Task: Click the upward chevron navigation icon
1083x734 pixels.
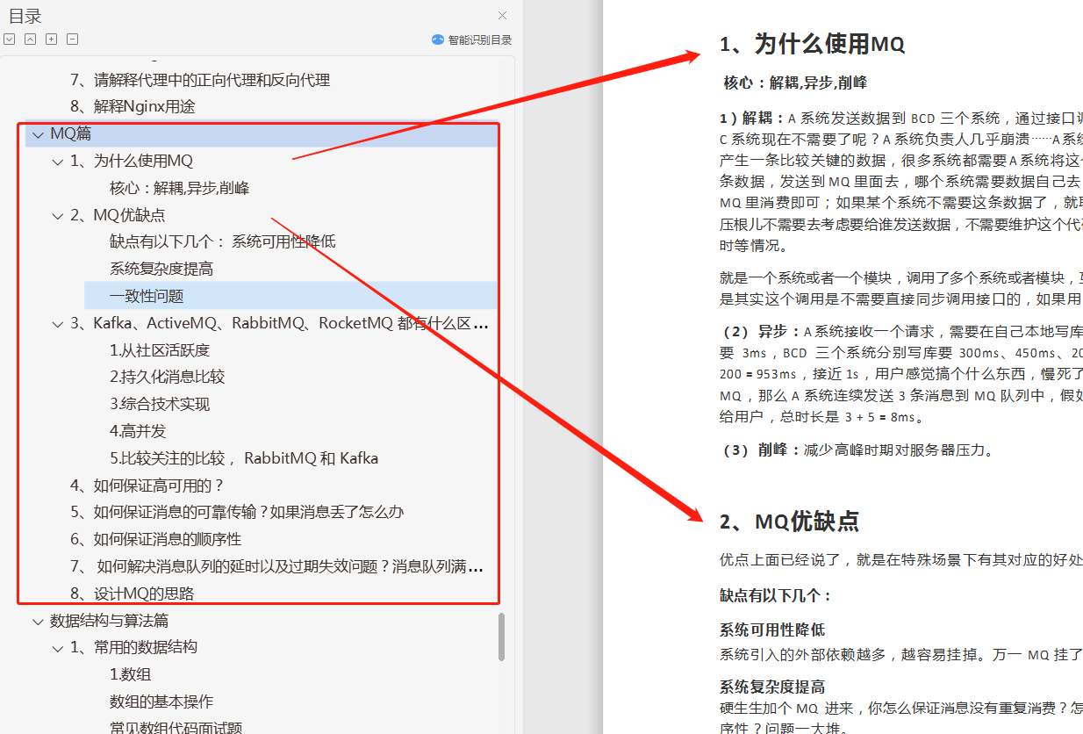Action: [30, 39]
